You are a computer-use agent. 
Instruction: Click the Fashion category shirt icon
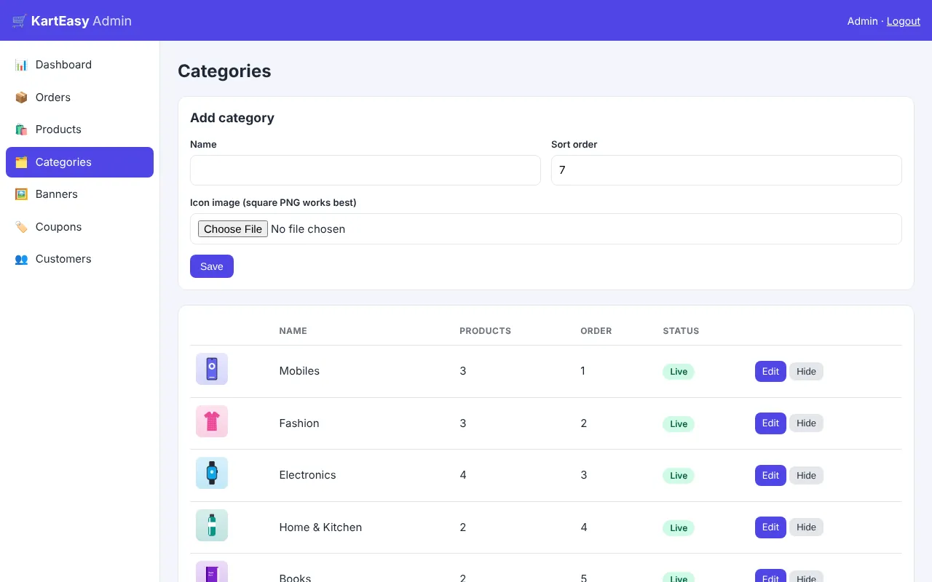point(212,421)
